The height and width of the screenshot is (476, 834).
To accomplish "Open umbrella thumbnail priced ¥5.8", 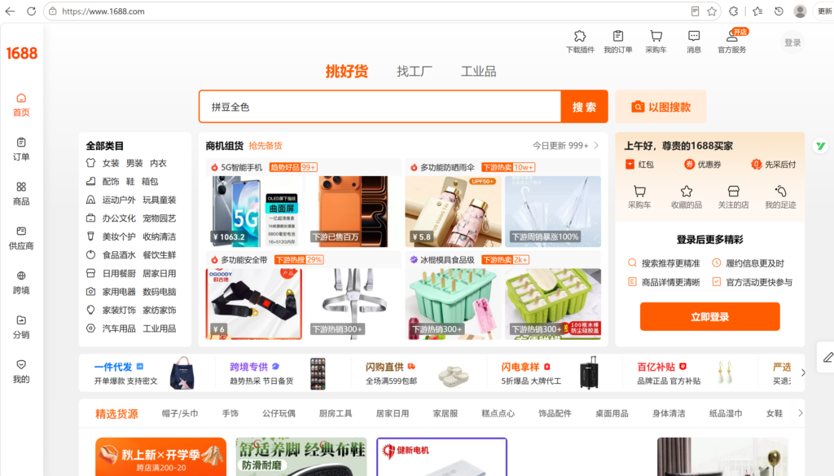I will [x=453, y=211].
